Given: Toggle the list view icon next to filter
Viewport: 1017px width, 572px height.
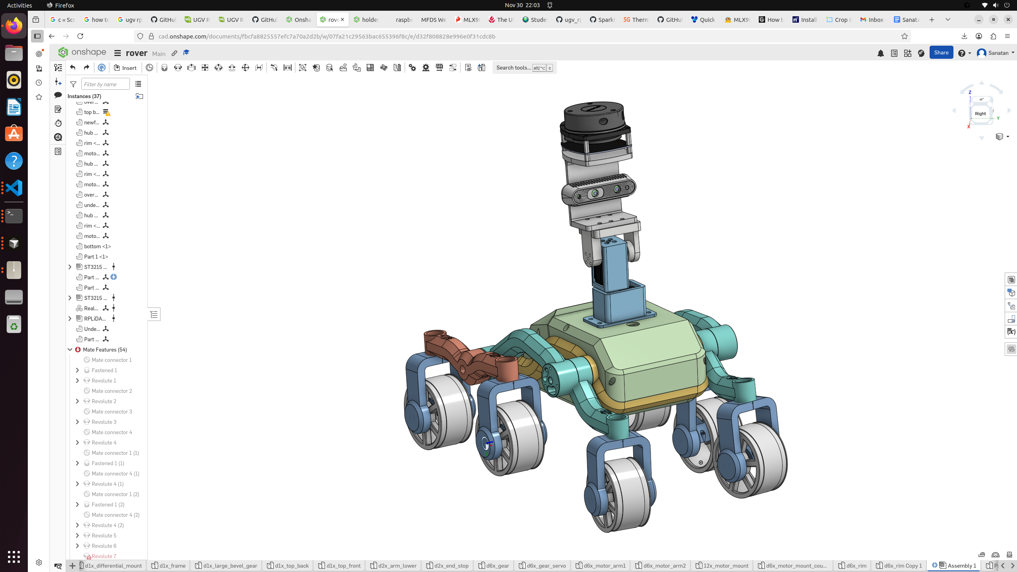Looking at the screenshot, I should pyautogui.click(x=138, y=84).
